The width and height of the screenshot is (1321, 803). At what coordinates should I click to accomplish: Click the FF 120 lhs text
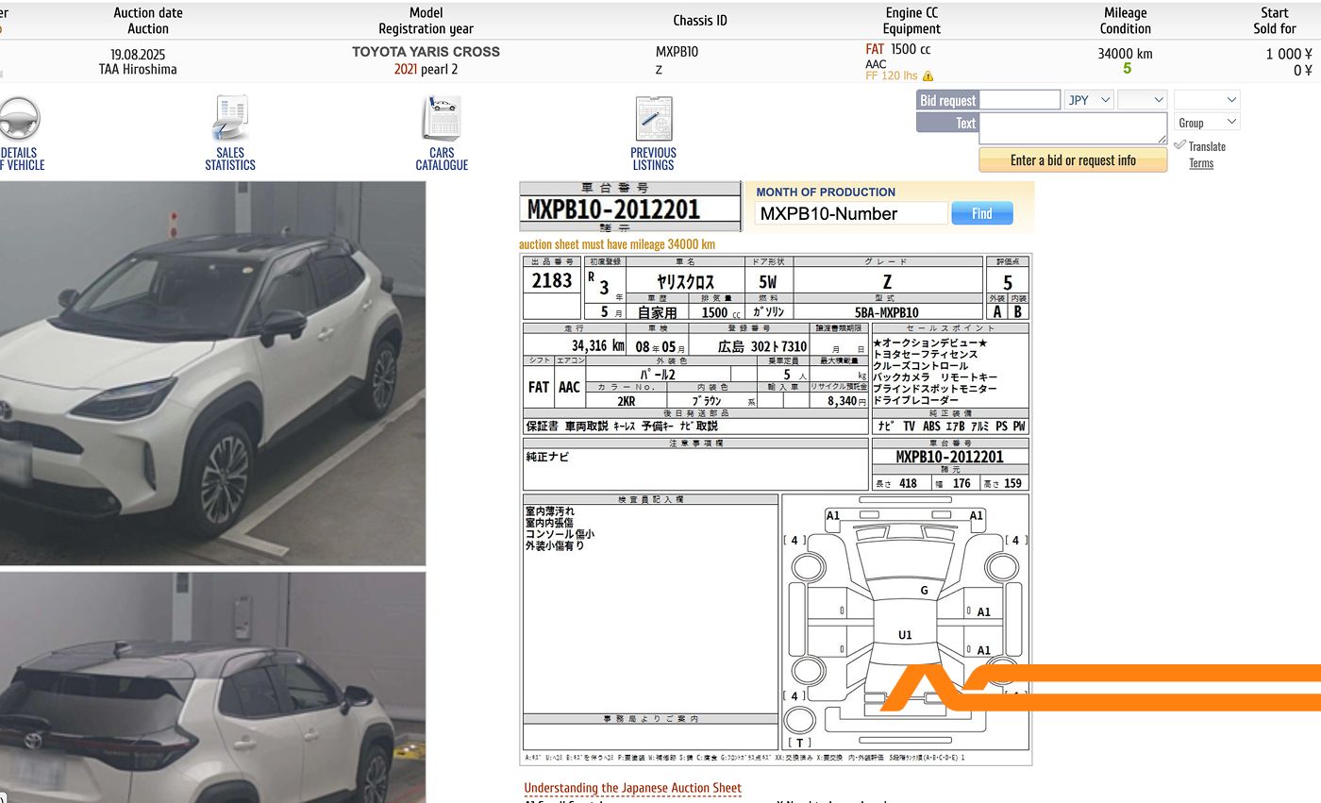click(891, 76)
